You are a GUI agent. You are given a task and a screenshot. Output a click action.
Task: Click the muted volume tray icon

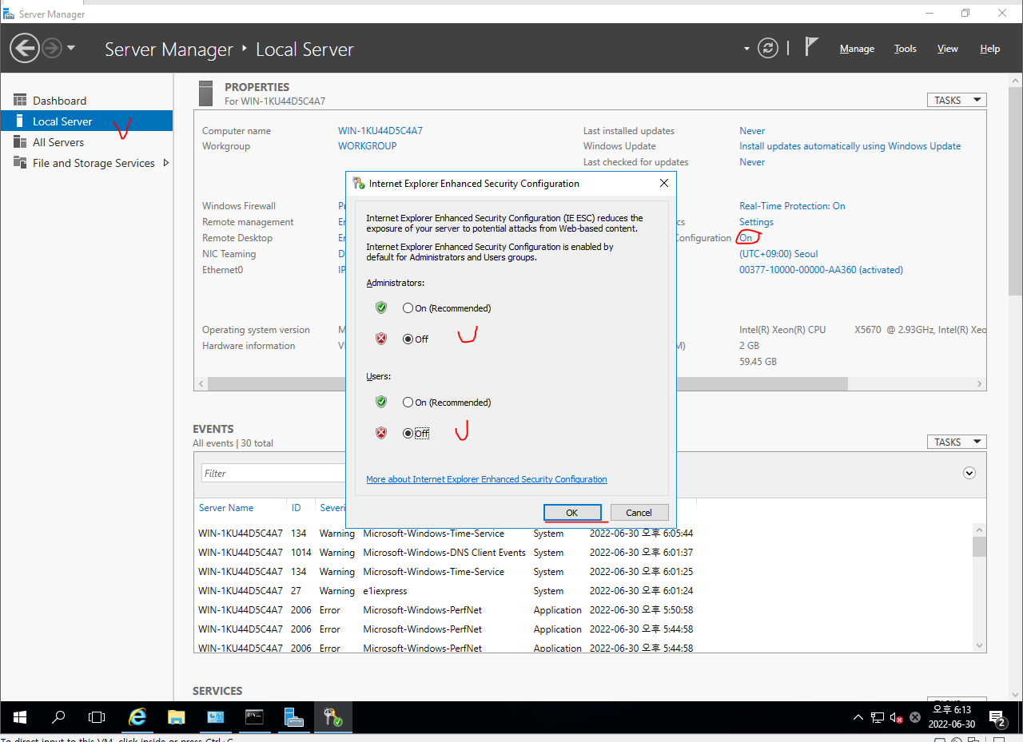[x=897, y=717]
